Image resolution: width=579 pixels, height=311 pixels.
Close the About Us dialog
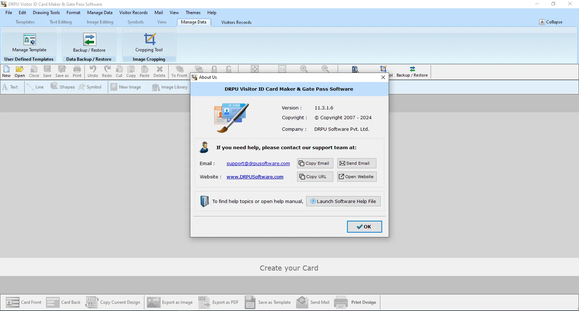[x=383, y=77]
